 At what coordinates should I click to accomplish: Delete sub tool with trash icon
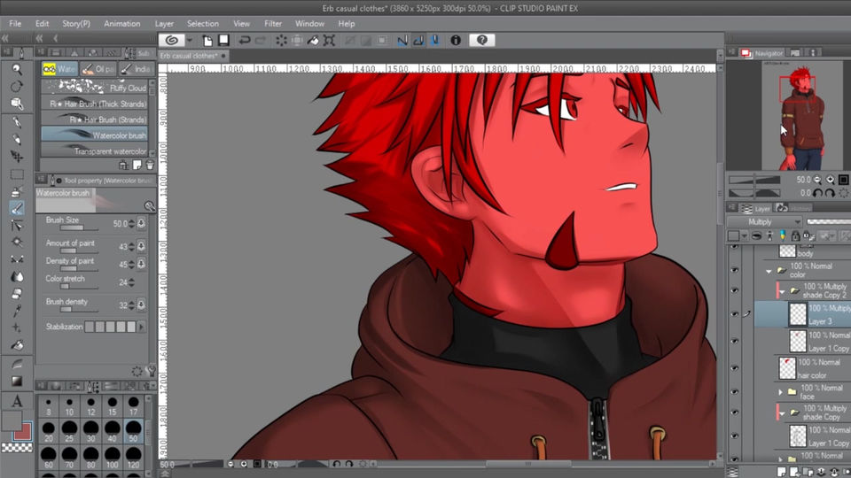point(150,165)
